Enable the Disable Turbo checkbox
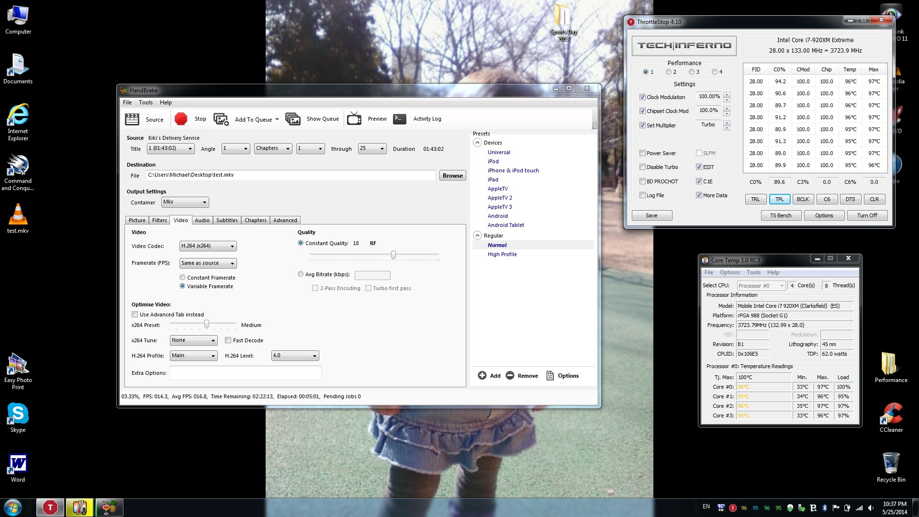Viewport: 919px width, 517px height. click(642, 167)
